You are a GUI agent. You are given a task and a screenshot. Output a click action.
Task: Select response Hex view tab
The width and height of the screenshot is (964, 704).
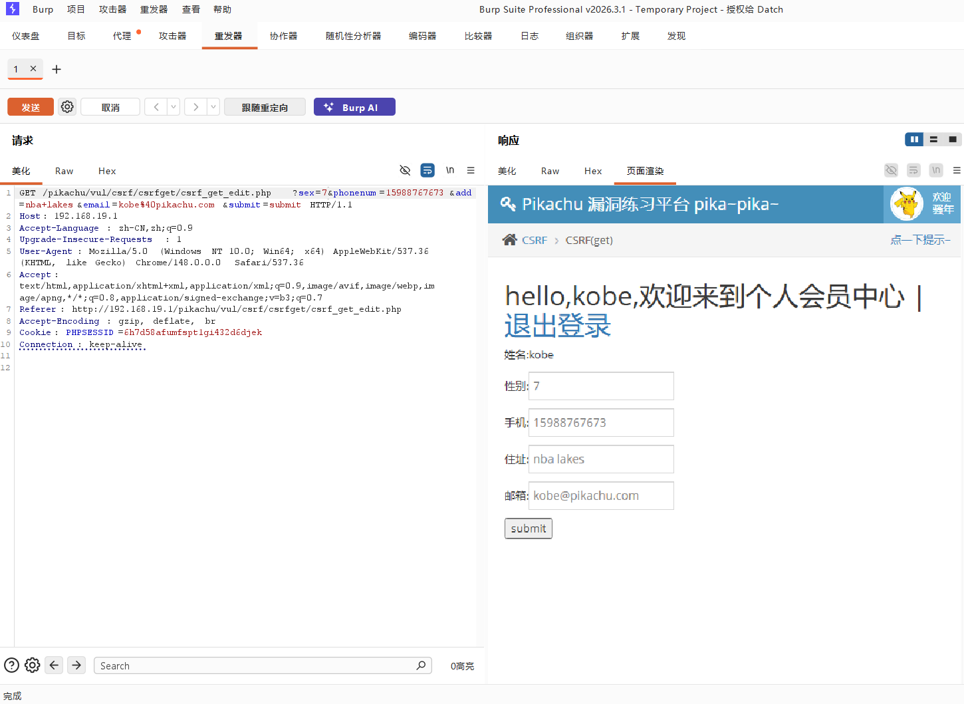tap(593, 171)
